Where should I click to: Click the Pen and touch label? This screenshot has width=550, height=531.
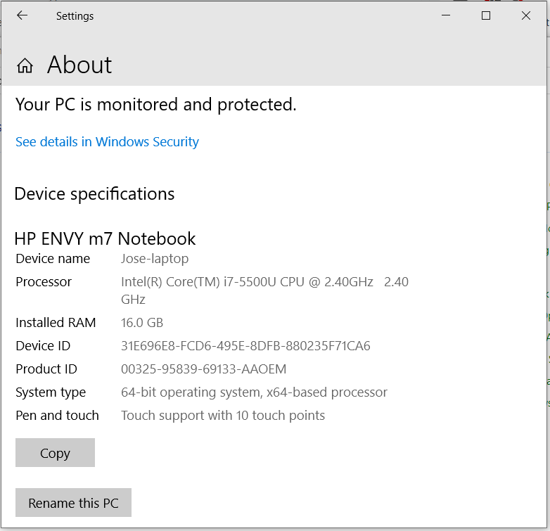(x=57, y=415)
